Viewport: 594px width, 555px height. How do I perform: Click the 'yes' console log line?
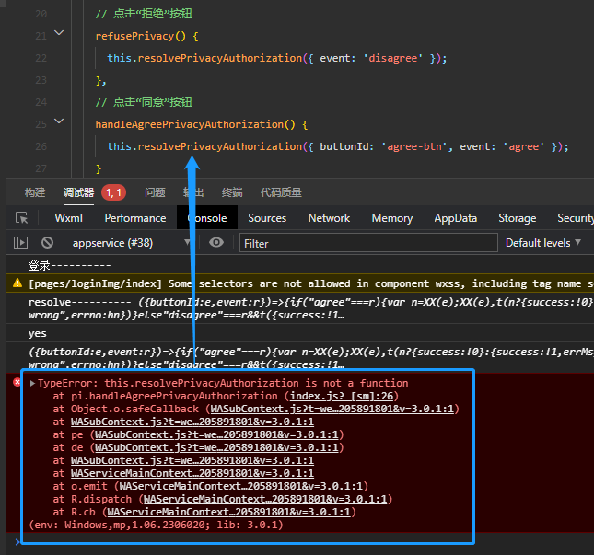coord(37,333)
